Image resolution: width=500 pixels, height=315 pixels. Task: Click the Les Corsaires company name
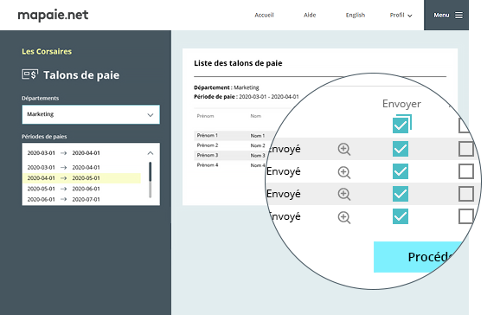pyautogui.click(x=47, y=51)
